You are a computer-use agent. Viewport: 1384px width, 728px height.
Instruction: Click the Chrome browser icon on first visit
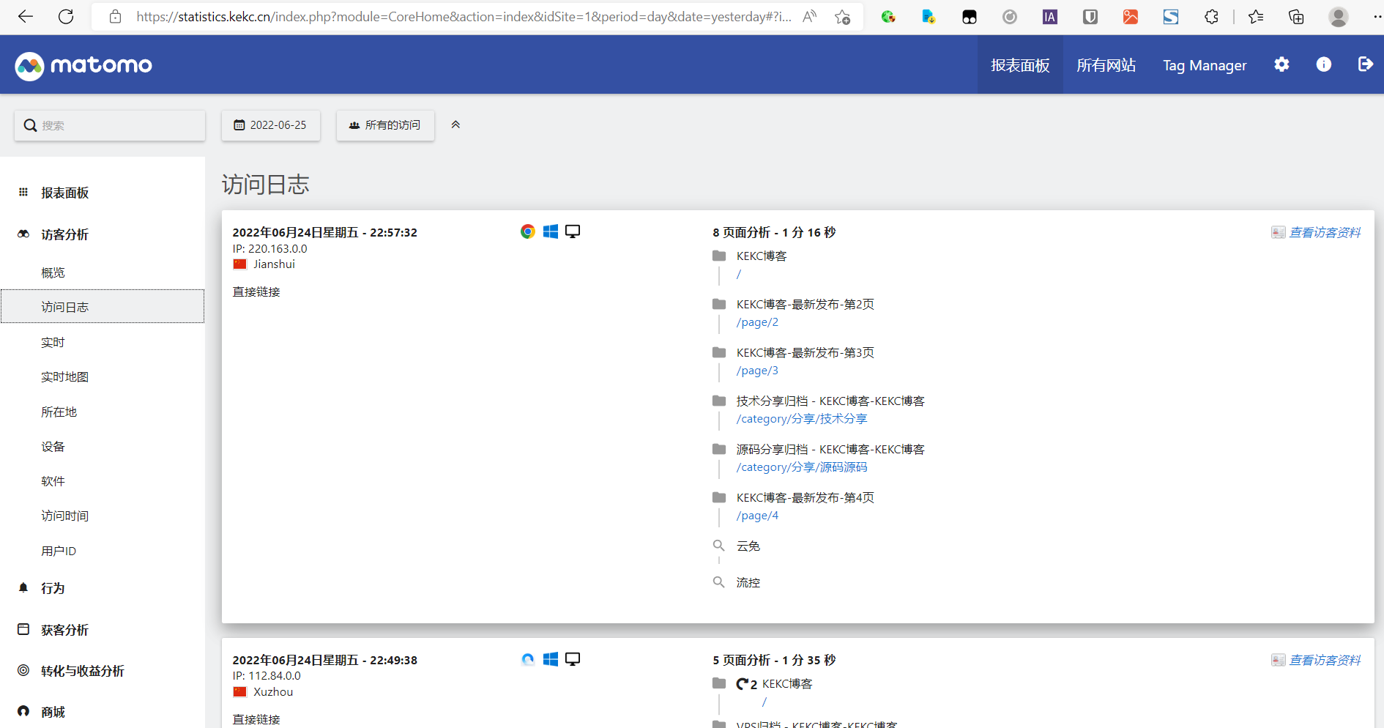pyautogui.click(x=528, y=231)
